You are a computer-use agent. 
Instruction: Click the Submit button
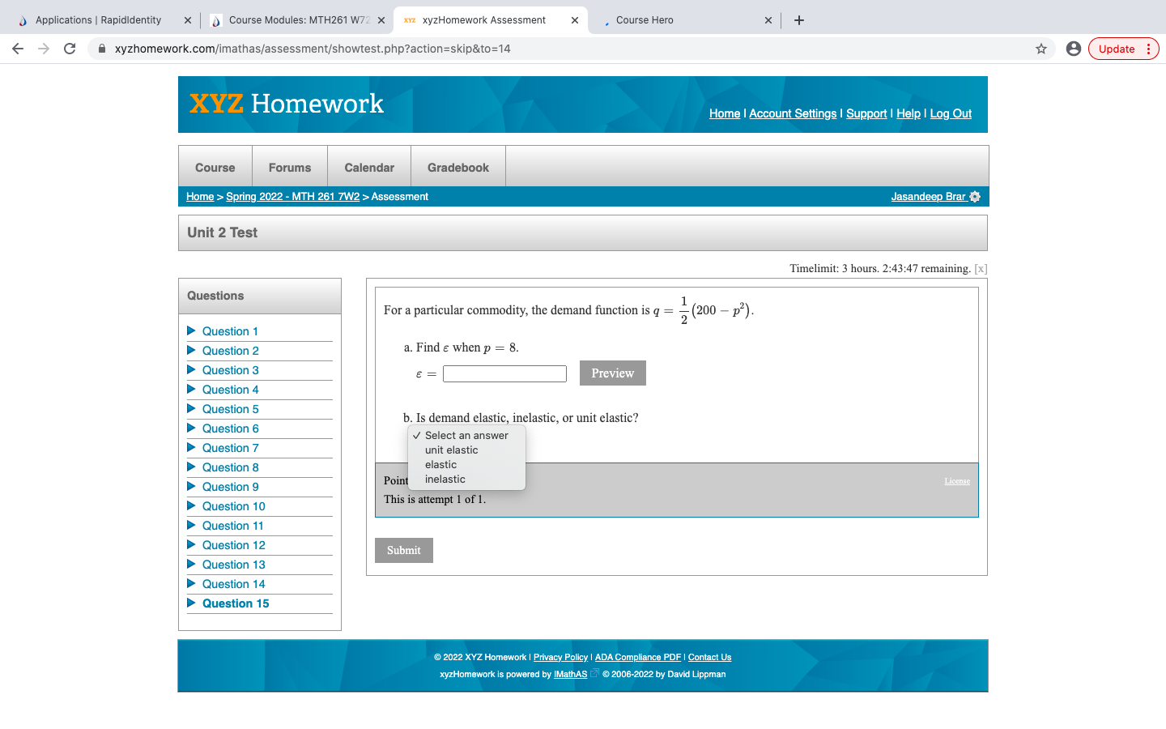(403, 550)
